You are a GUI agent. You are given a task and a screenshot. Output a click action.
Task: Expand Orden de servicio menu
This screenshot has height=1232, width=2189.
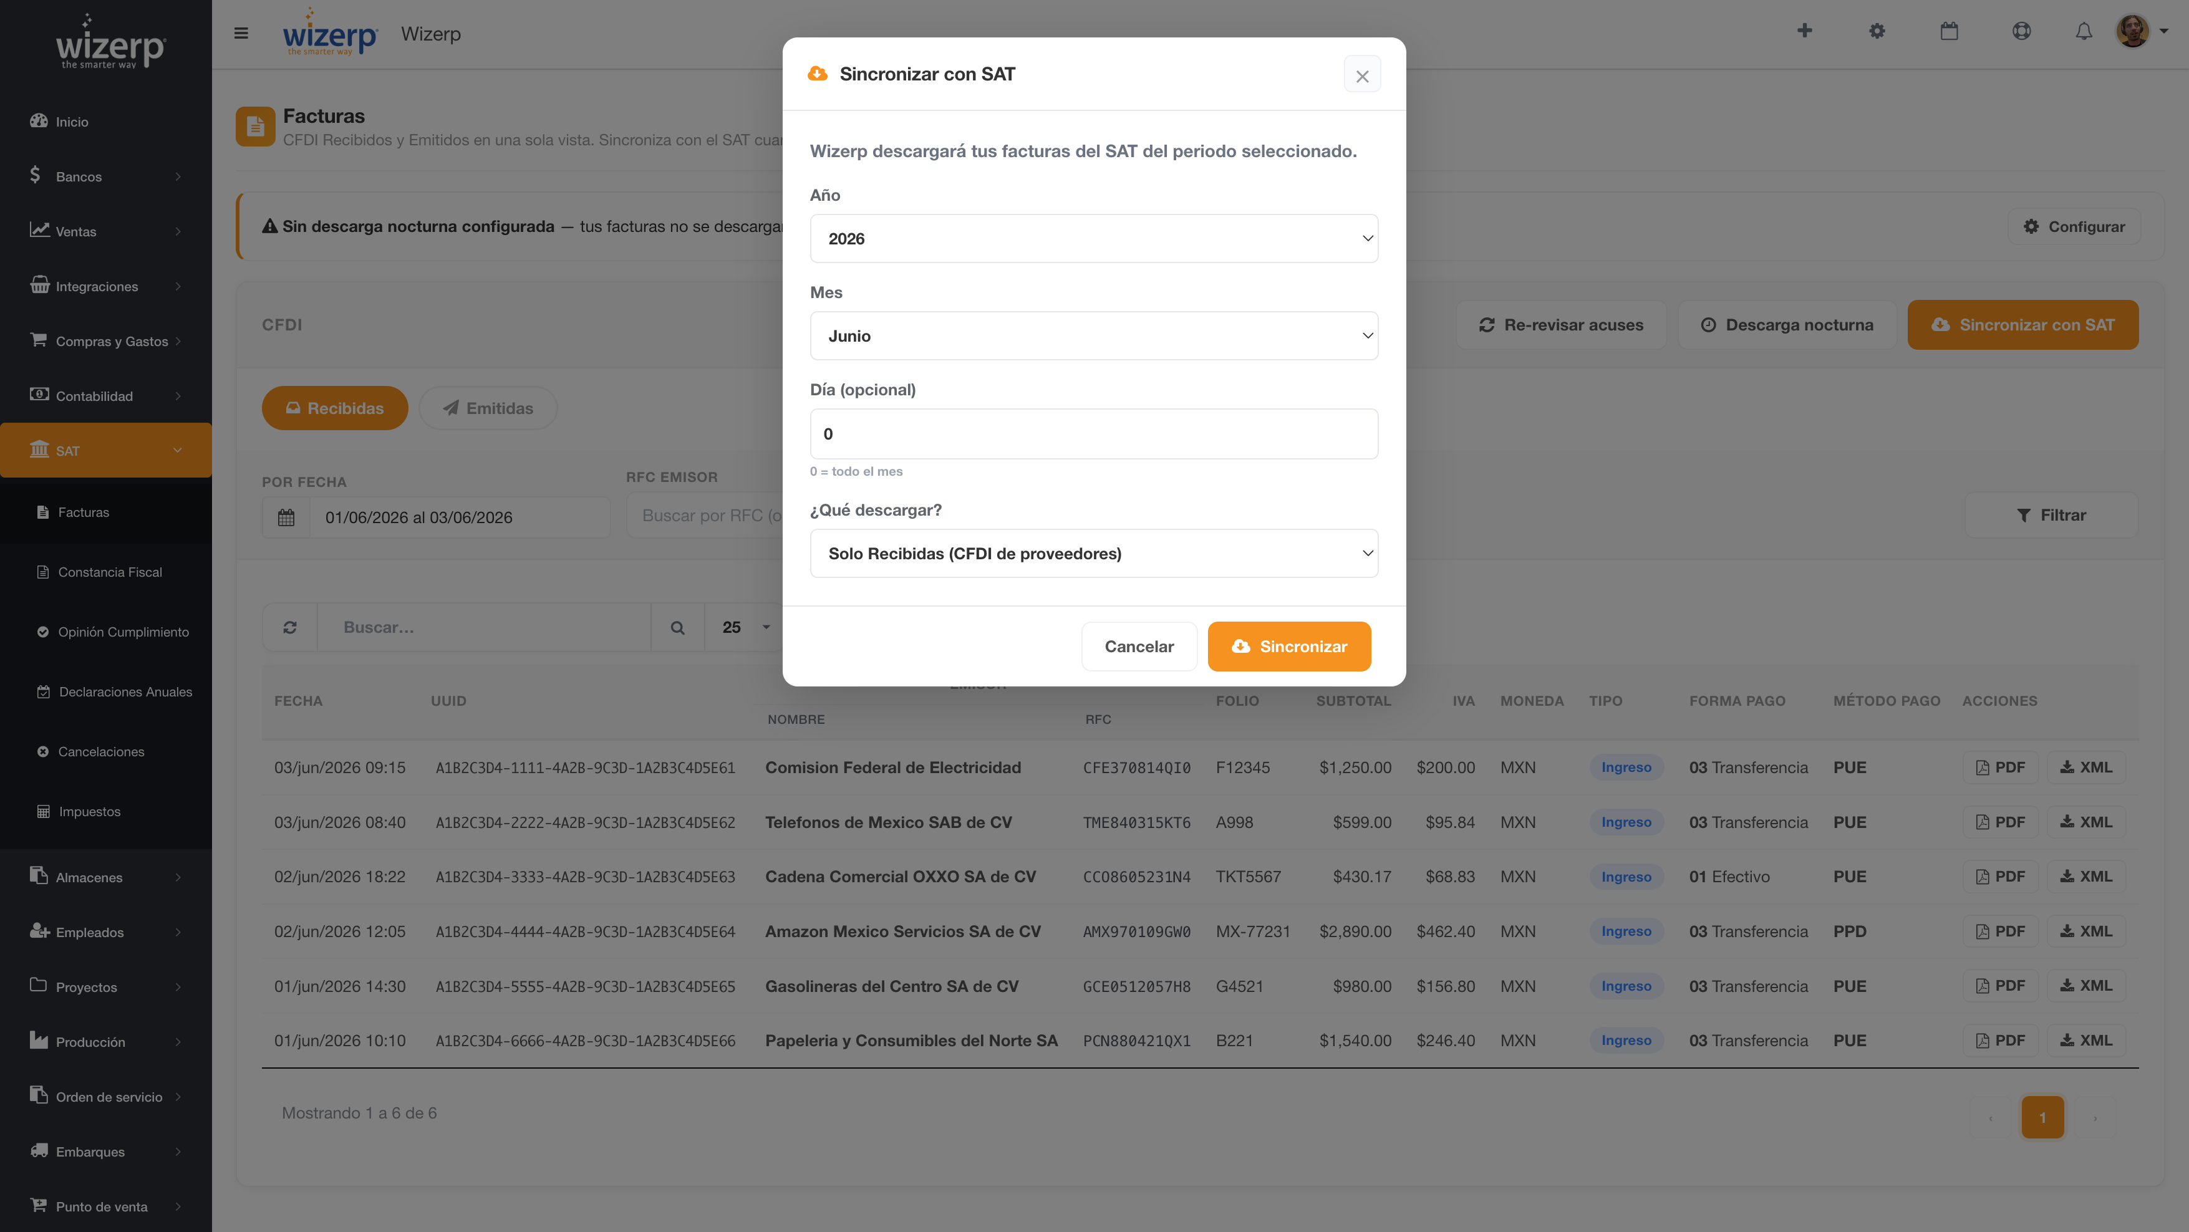[105, 1097]
